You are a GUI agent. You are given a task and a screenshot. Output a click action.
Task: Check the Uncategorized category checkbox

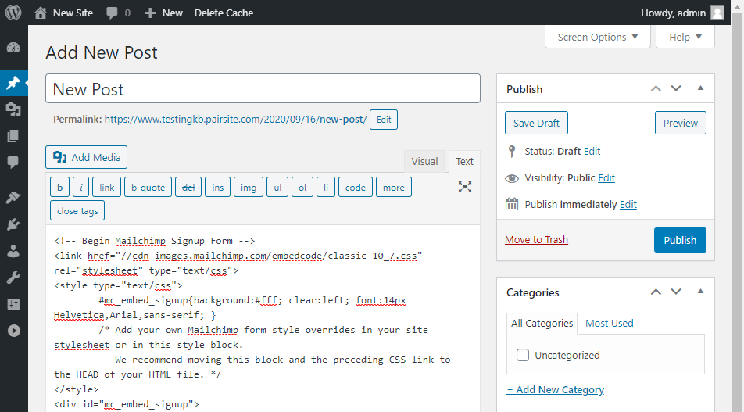point(522,355)
